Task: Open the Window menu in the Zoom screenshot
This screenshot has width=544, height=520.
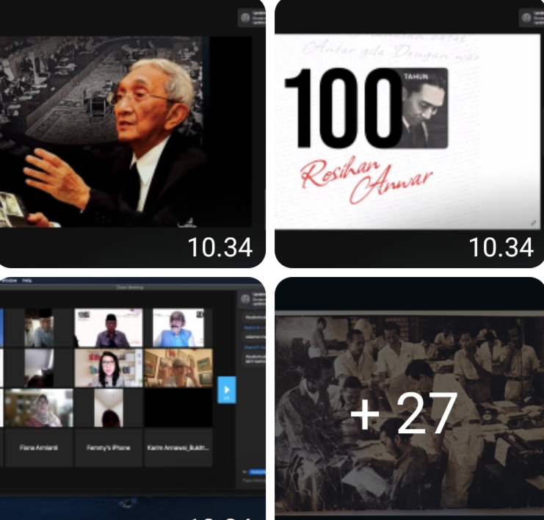Action: click(x=8, y=281)
